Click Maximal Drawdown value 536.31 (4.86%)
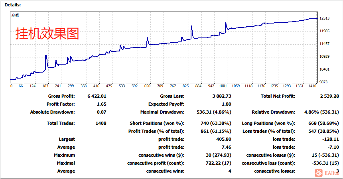Image resolution: width=343 pixels, height=179 pixels. click(x=214, y=112)
